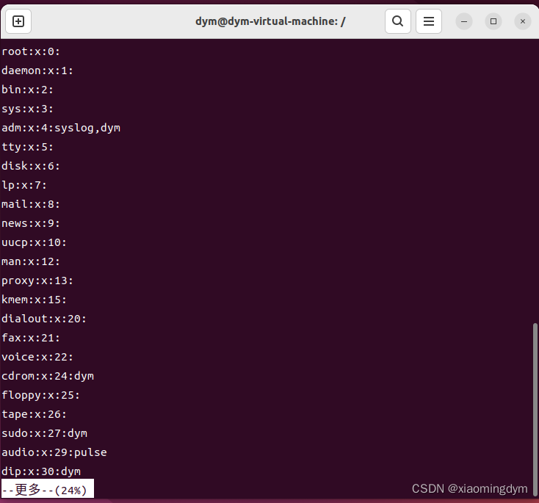The width and height of the screenshot is (539, 503).
Task: Click the line kmem:x:15:
Action: [34, 300]
